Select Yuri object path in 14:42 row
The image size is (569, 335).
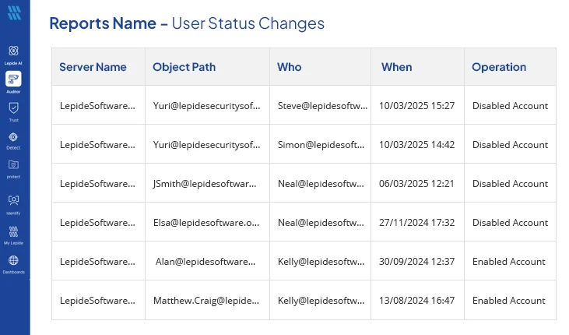(206, 145)
